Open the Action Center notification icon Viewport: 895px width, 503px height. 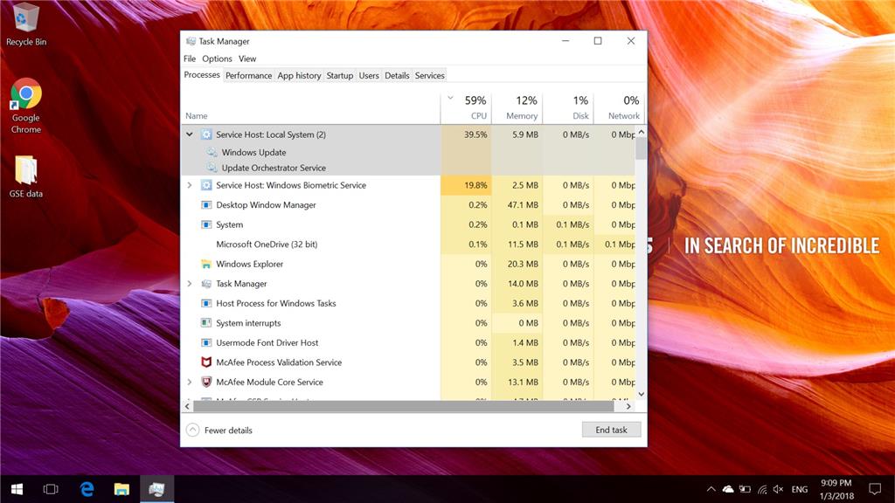[x=875, y=489]
